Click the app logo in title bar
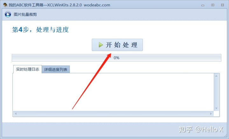The image size is (229, 139). click(x=5, y=5)
